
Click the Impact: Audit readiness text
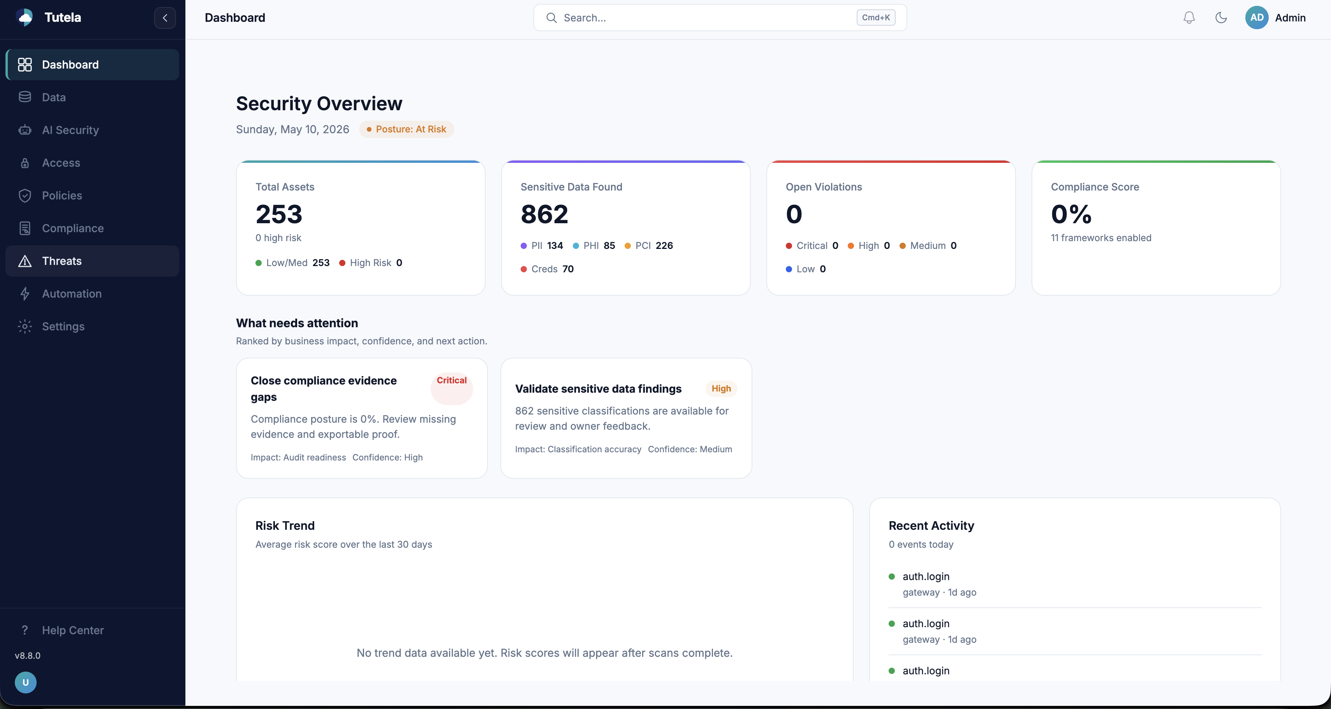pyautogui.click(x=298, y=457)
